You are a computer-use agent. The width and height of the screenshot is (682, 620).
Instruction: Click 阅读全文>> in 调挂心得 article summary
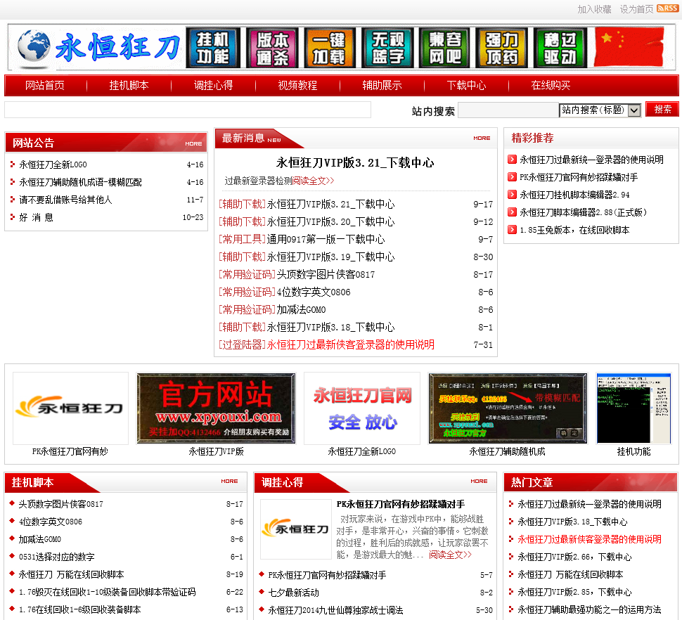tap(450, 555)
